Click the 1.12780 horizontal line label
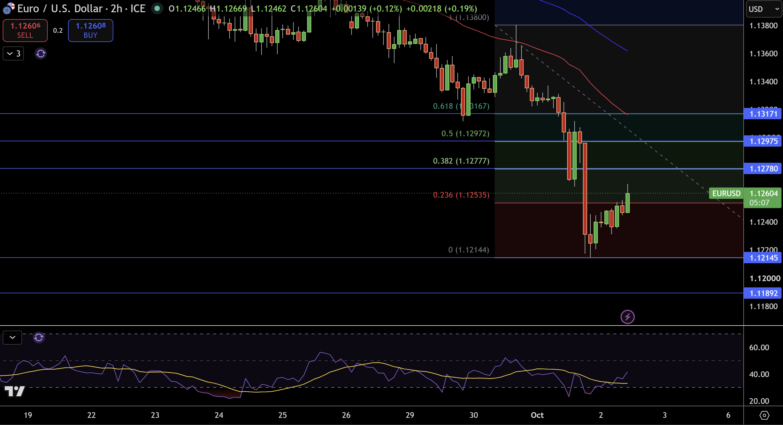The image size is (783, 425). (763, 169)
